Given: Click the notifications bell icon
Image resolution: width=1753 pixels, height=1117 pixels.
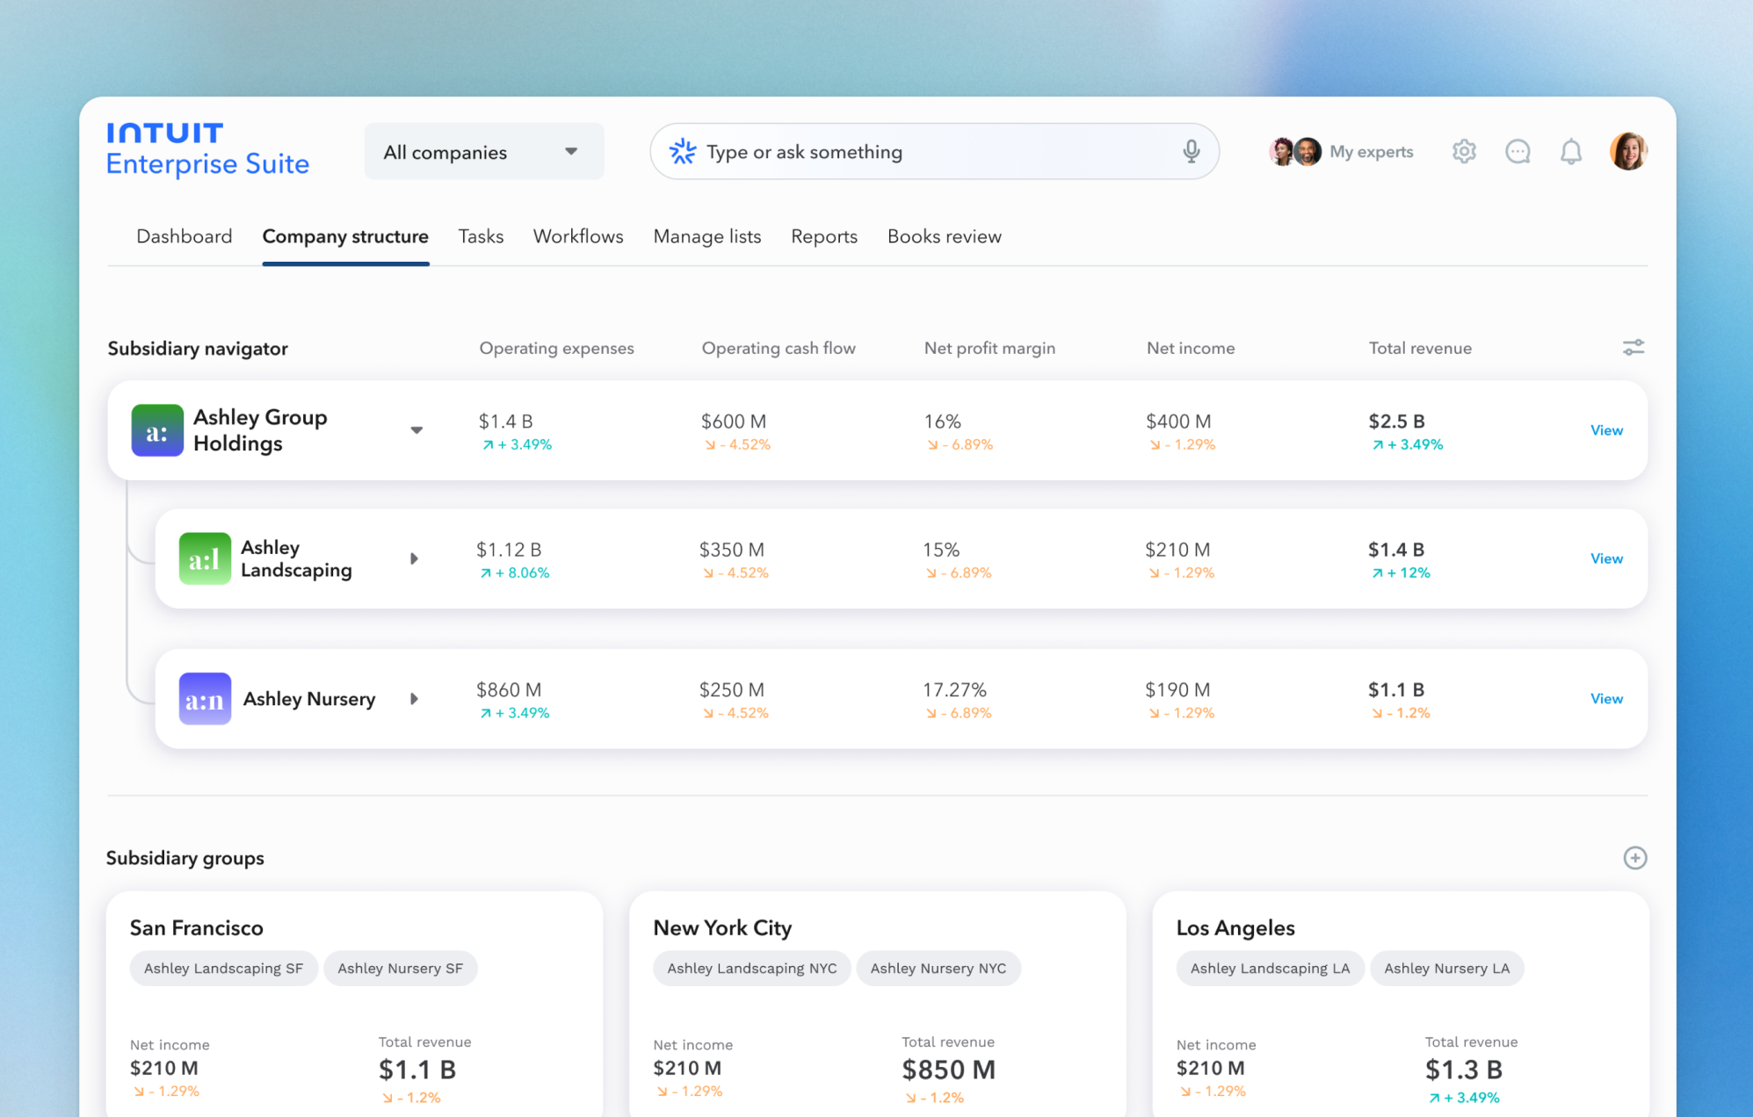Looking at the screenshot, I should pyautogui.click(x=1569, y=152).
